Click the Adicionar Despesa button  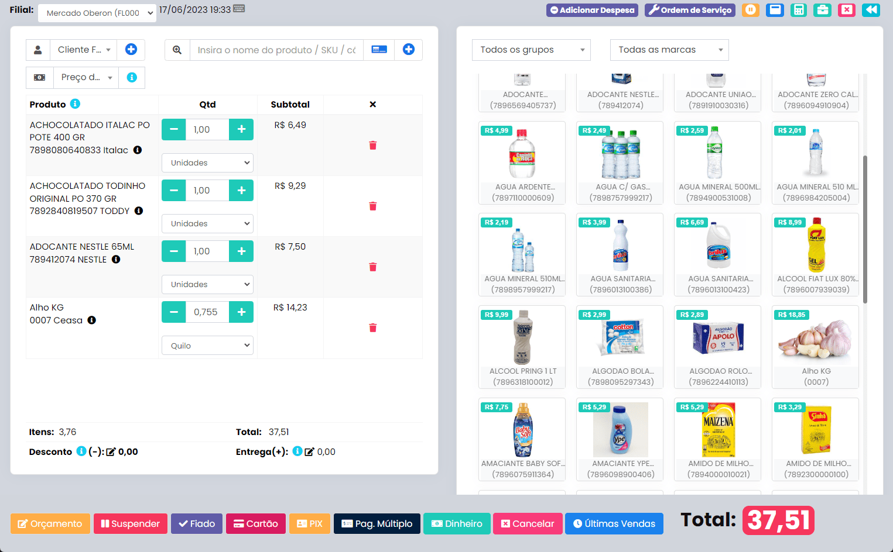tap(593, 10)
